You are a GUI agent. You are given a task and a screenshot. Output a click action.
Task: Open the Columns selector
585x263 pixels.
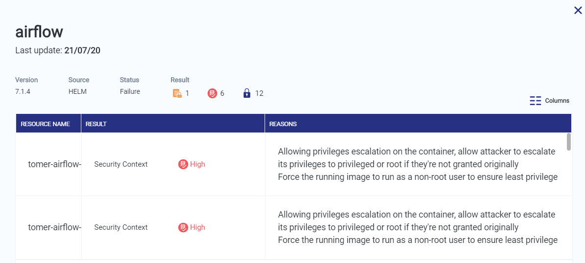coord(550,100)
